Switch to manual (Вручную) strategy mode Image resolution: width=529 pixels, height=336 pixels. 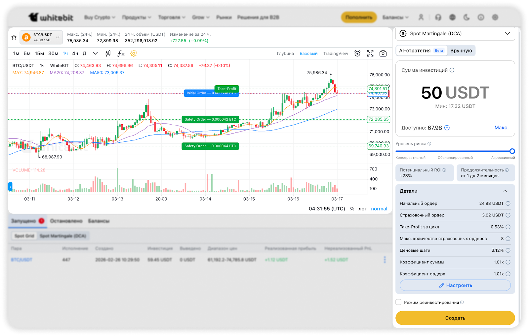coord(461,51)
